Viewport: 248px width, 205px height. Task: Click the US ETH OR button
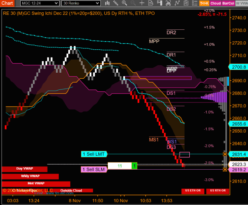[x=193, y=191]
